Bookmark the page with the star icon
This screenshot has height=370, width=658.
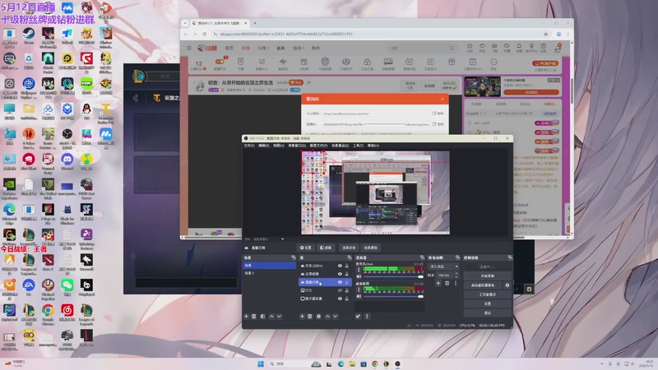[545, 34]
